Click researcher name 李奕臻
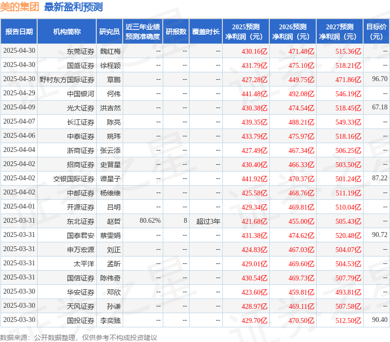The height and width of the screenshot is (342, 390). pos(110,321)
